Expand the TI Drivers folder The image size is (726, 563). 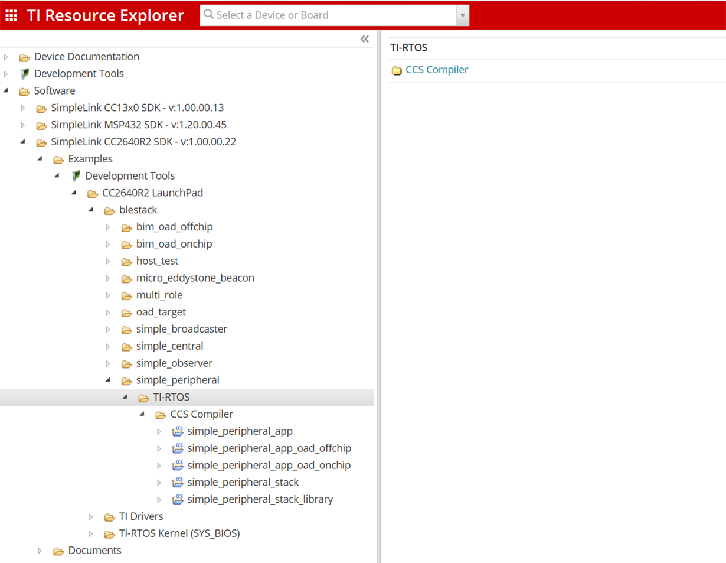(x=91, y=517)
